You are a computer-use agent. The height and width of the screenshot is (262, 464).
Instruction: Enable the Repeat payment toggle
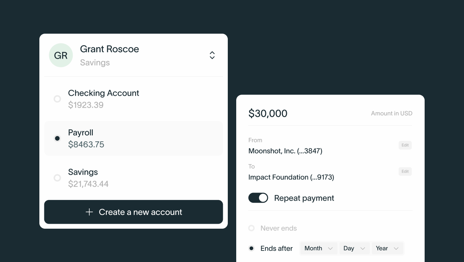258,198
